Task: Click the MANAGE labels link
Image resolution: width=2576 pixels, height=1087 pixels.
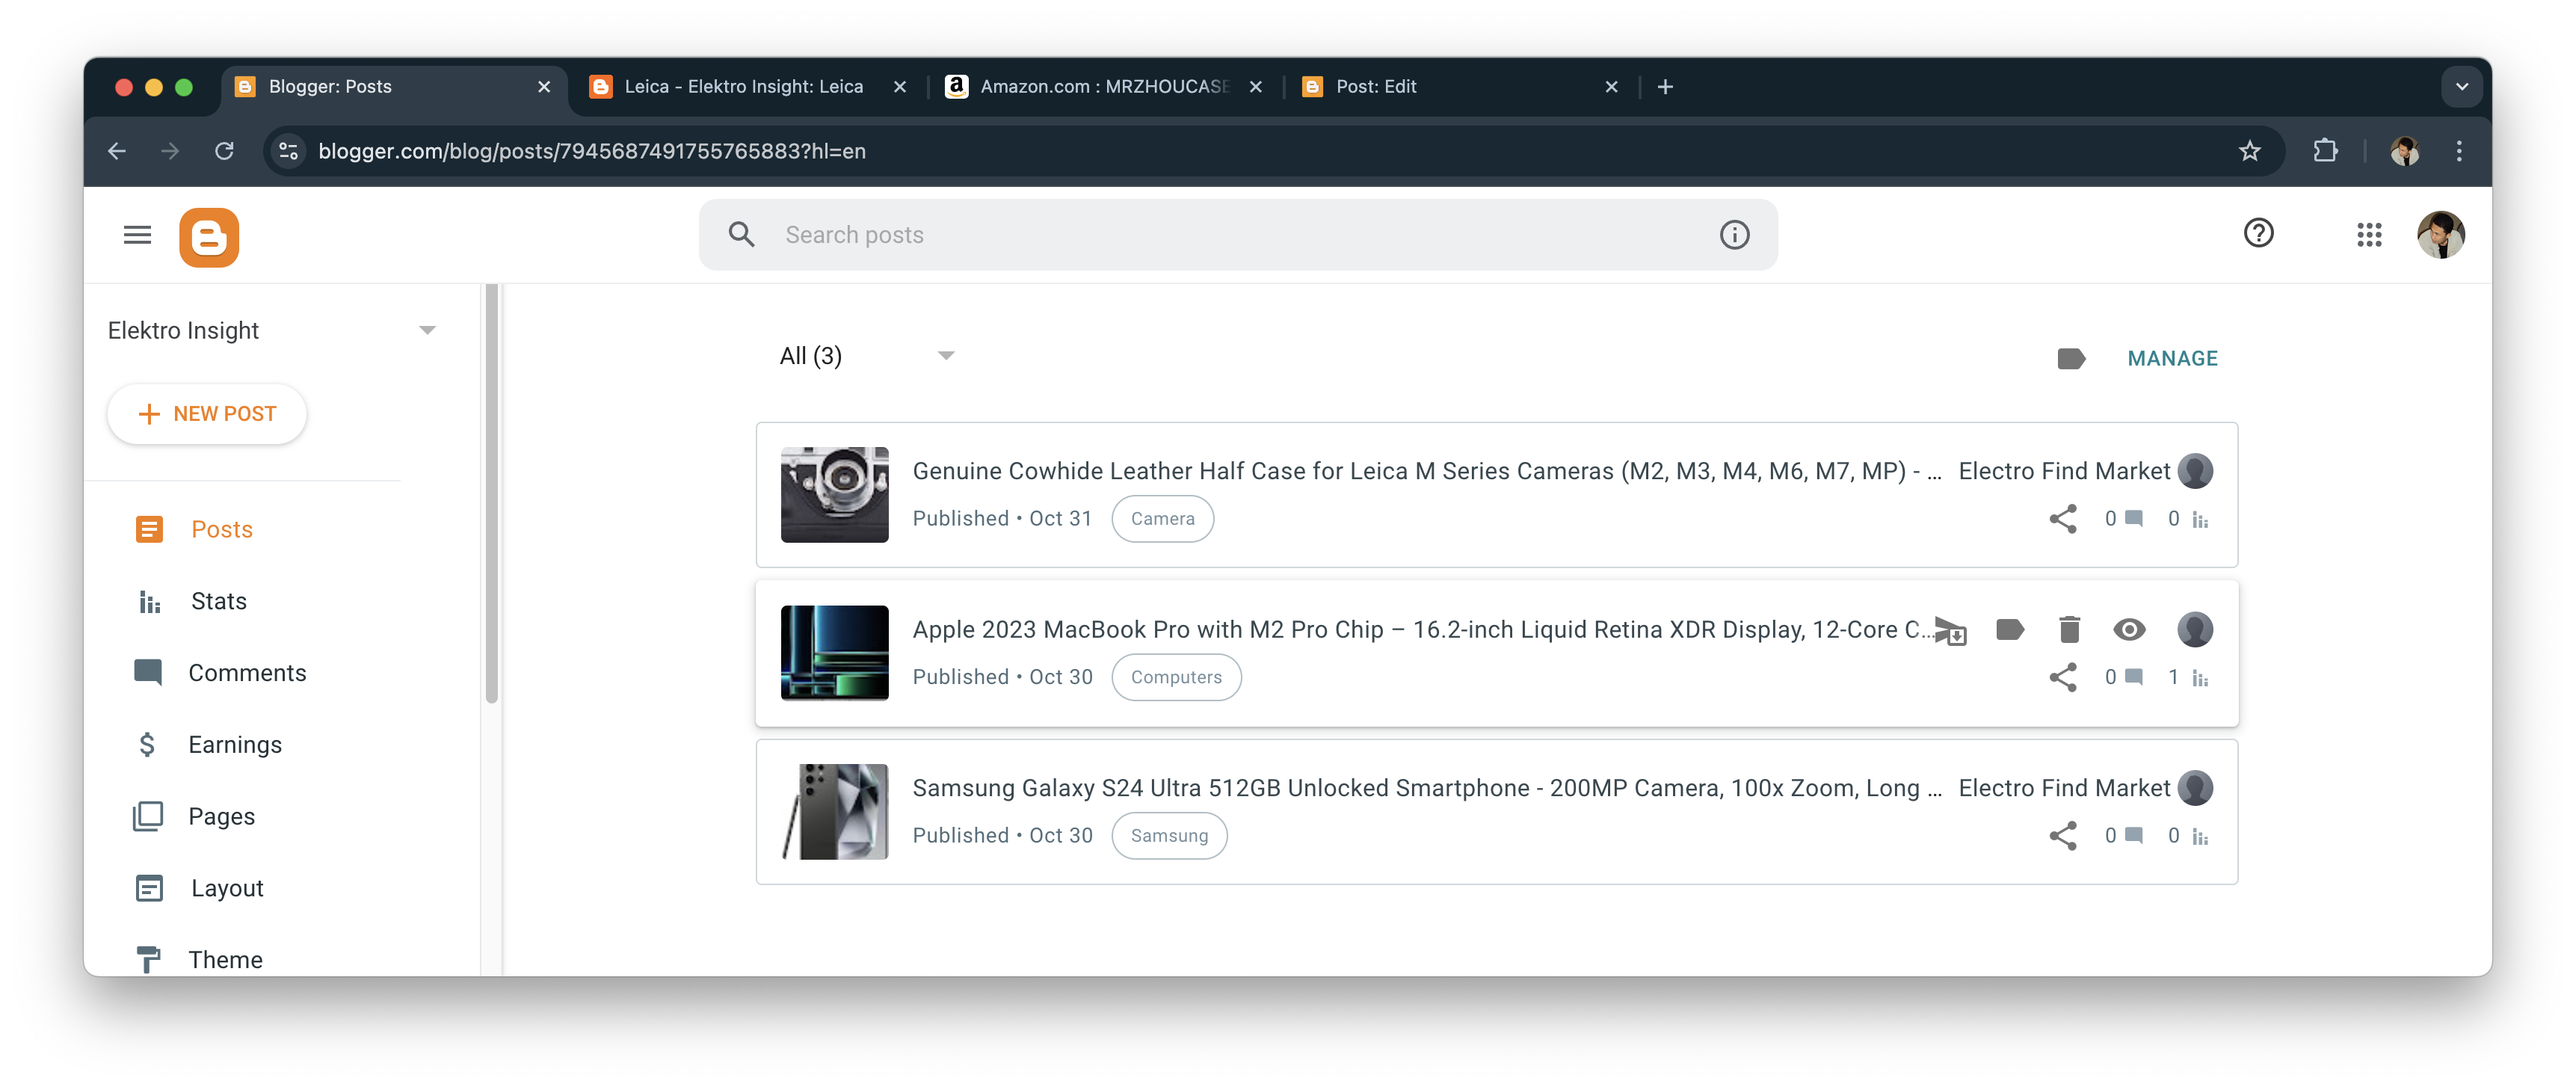Action: tap(2172, 358)
